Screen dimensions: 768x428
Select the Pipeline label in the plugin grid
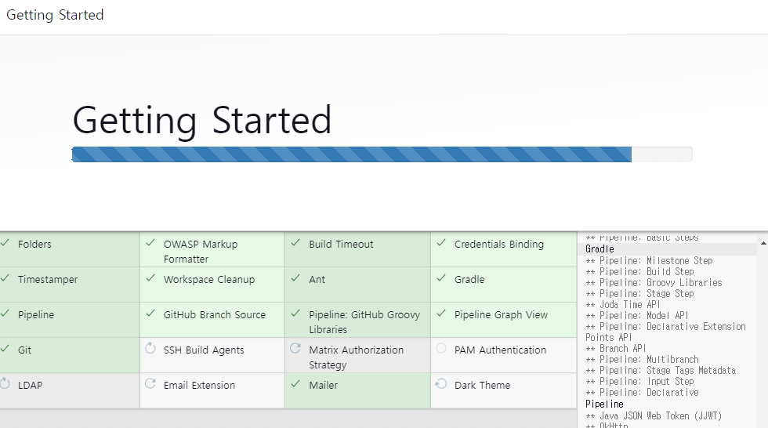point(36,315)
